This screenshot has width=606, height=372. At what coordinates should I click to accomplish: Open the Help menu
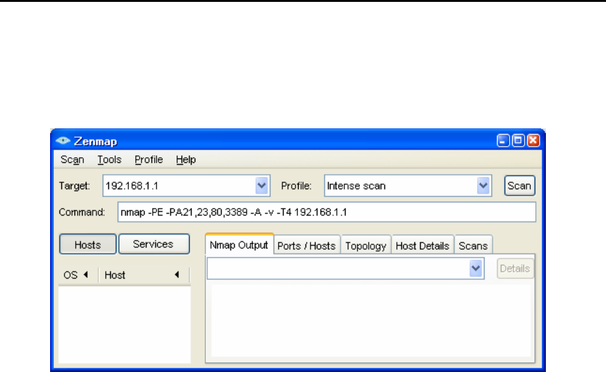click(x=186, y=160)
